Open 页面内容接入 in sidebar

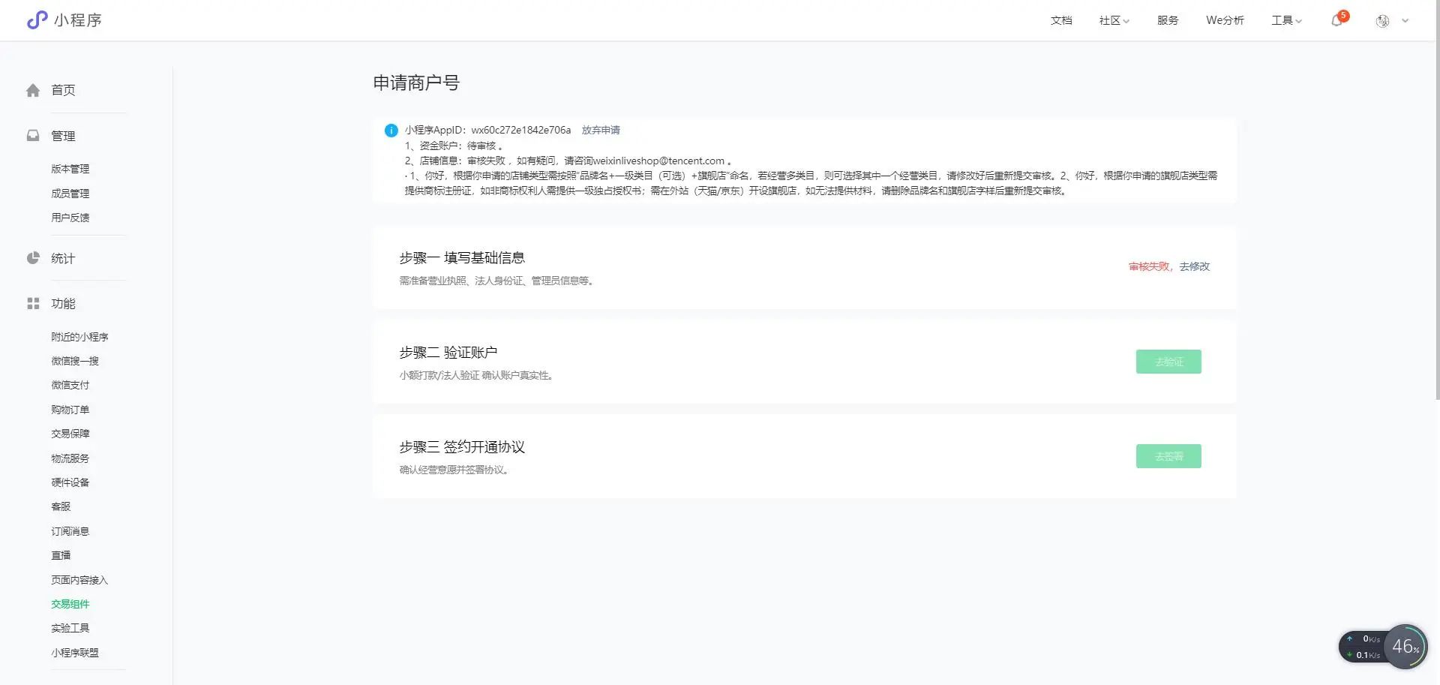tap(79, 580)
